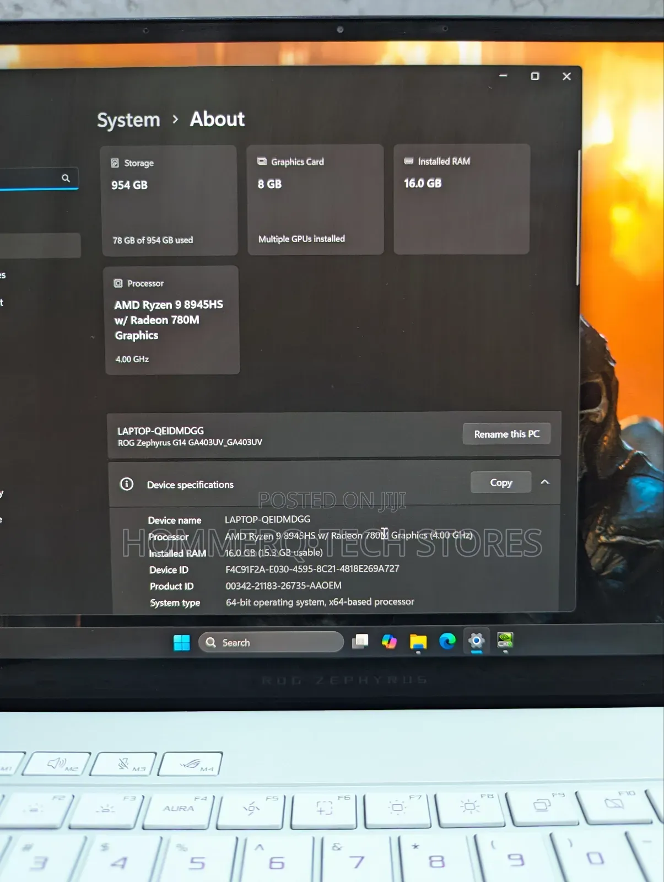The height and width of the screenshot is (882, 664).
Task: Click the Installed RAM icon
Action: coord(408,161)
